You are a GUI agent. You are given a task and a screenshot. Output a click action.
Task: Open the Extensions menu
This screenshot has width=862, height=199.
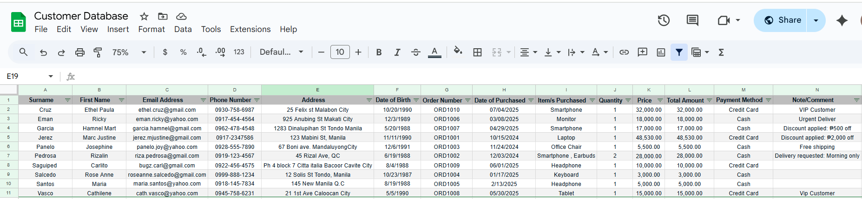tap(250, 29)
